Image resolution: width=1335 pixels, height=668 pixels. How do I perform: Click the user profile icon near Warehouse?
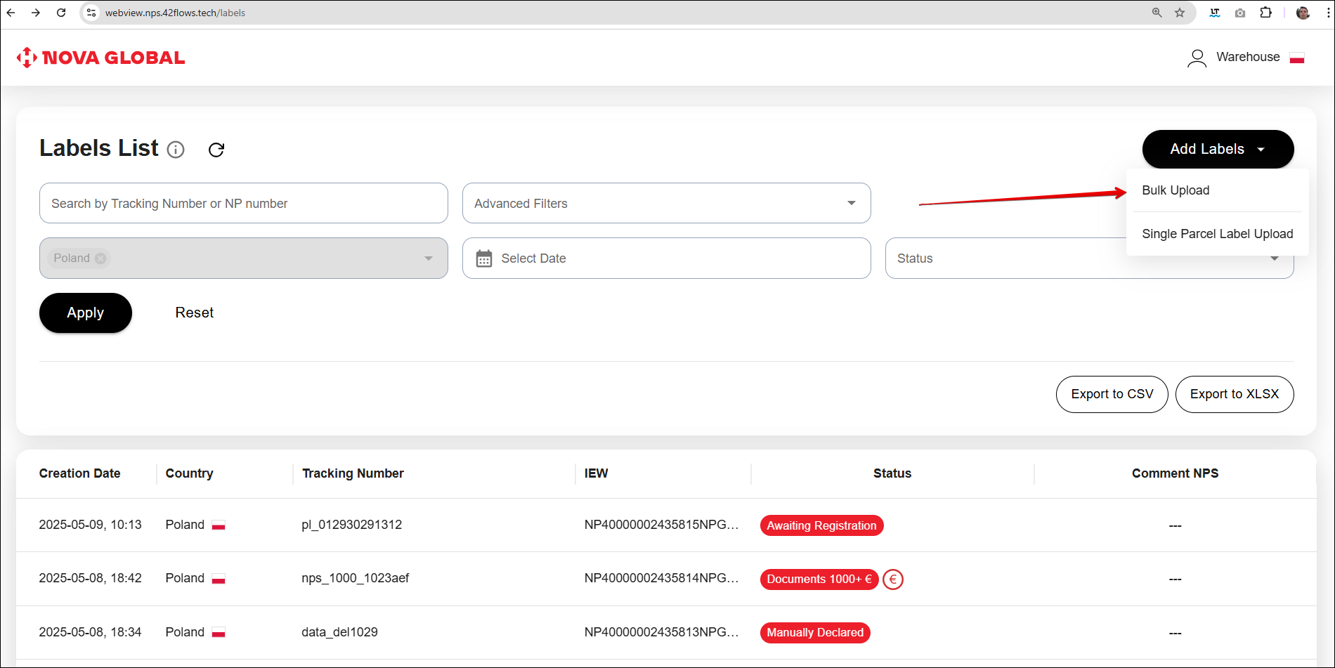coord(1197,58)
